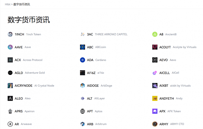This screenshot has height=129, width=203.
Task: Click the A8 Ancient8 green icon
Action: pos(155,34)
